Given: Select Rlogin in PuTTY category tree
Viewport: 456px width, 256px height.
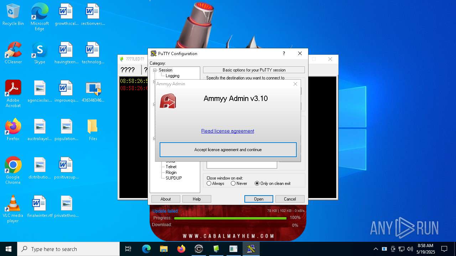Looking at the screenshot, I should click(171, 172).
